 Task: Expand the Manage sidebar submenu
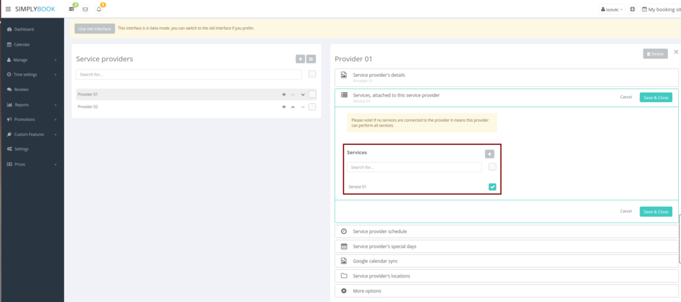pyautogui.click(x=31, y=60)
